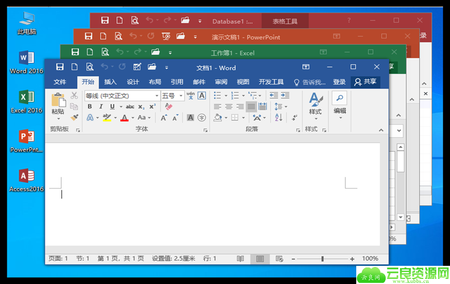The height and width of the screenshot is (284, 450).
Task: Switch to the 开发工具 tab
Action: pos(271,82)
